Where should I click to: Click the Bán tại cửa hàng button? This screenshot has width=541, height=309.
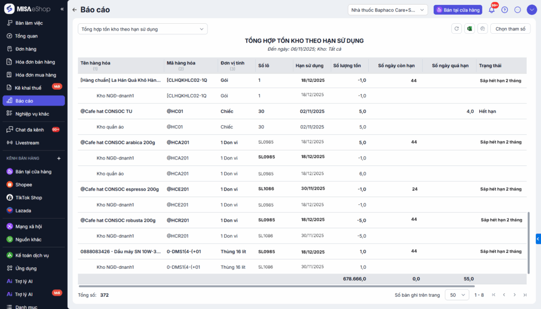tap(458, 10)
